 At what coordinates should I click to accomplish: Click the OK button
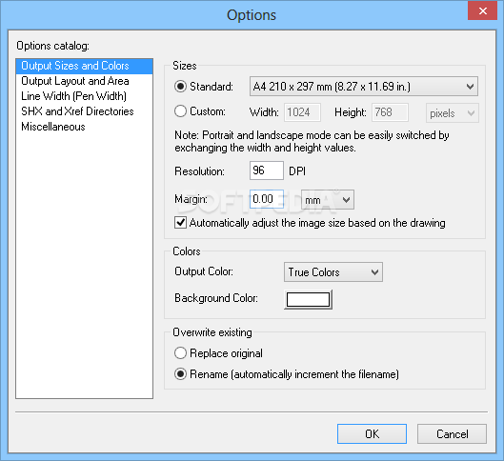pyautogui.click(x=372, y=434)
